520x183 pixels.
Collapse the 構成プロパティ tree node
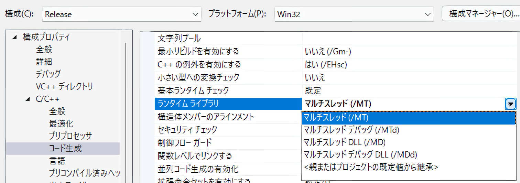coord(14,37)
